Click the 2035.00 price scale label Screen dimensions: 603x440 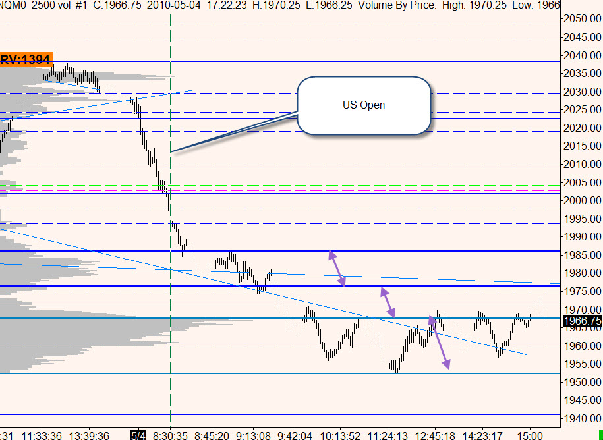click(581, 73)
